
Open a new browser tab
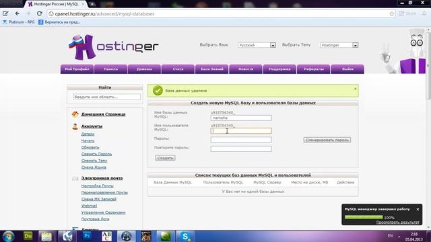[x=92, y=4]
